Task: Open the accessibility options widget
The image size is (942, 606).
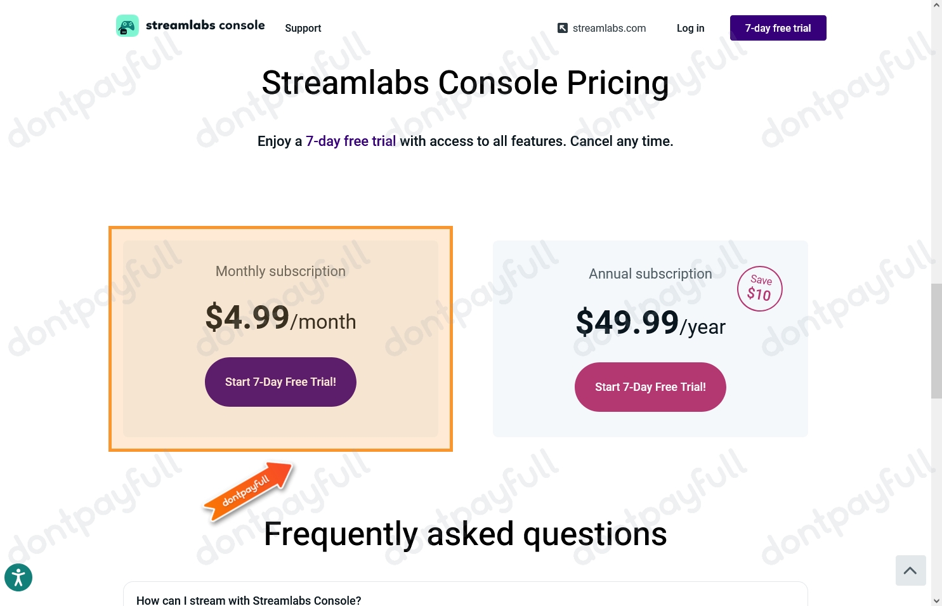Action: coord(18,577)
